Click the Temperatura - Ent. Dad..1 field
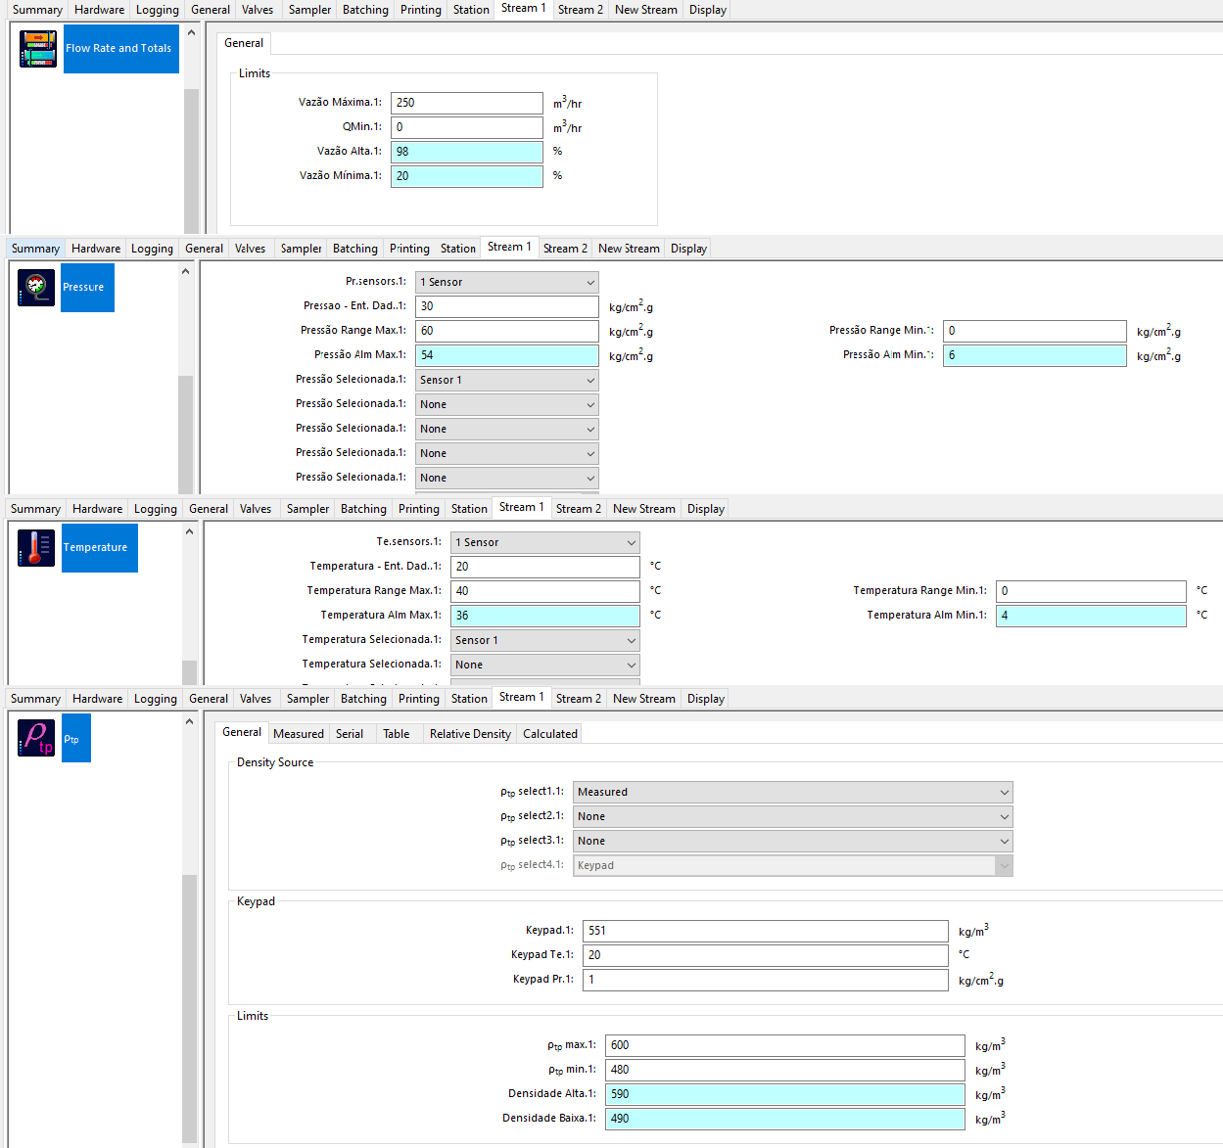Viewport: 1223px width, 1148px height. point(545,567)
